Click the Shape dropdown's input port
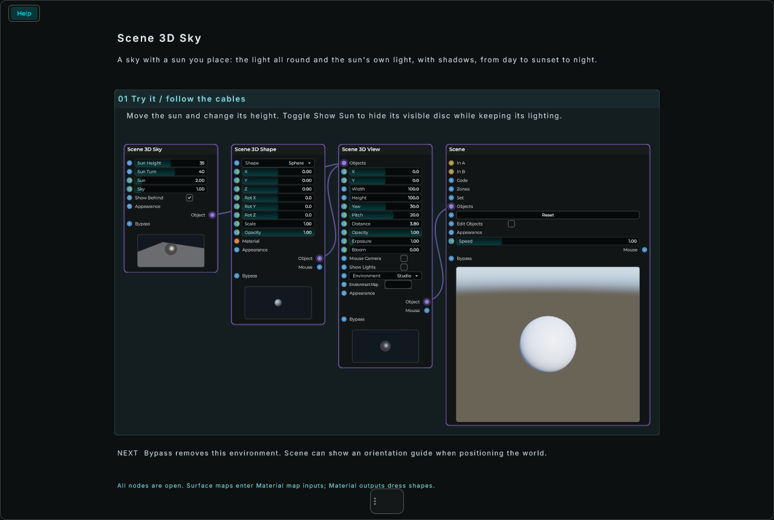This screenshot has width=774, height=520. pyautogui.click(x=236, y=163)
